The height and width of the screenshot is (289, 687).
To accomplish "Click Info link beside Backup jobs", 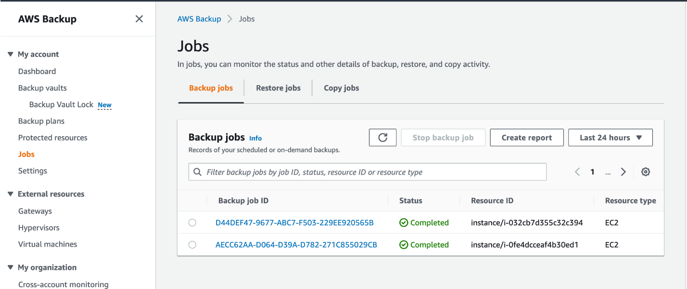I will (x=255, y=138).
